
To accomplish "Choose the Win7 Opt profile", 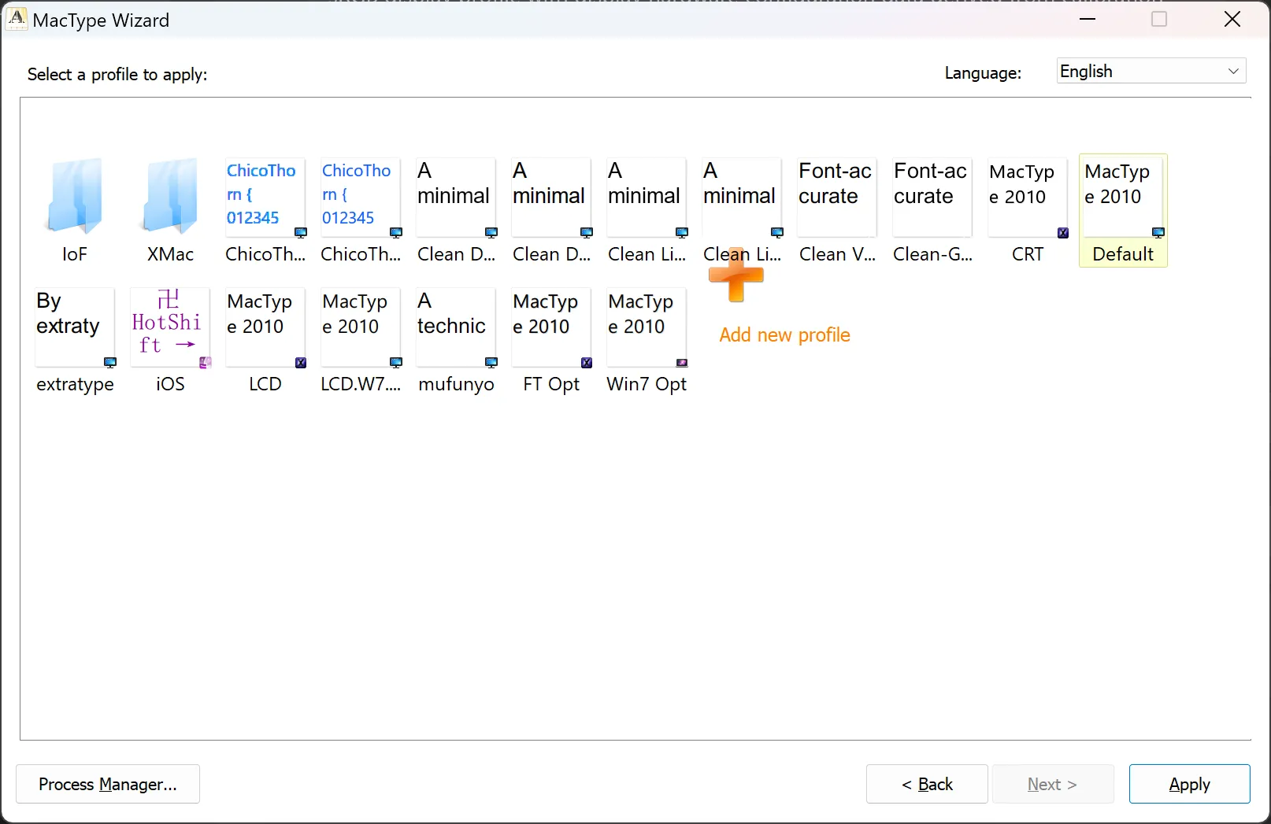I will coord(647,327).
